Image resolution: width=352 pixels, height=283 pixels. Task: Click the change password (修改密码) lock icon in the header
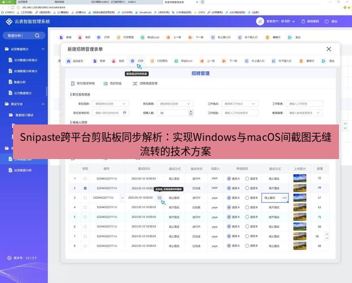coord(303,22)
